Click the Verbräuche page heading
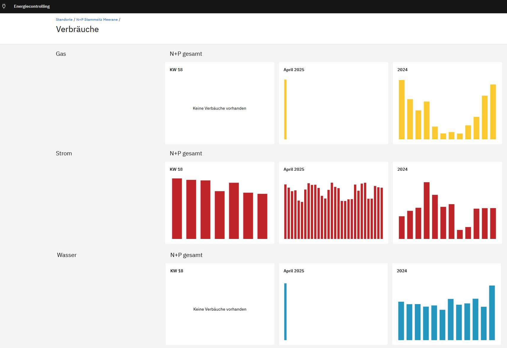Viewport: 507px width, 348px height. (77, 29)
